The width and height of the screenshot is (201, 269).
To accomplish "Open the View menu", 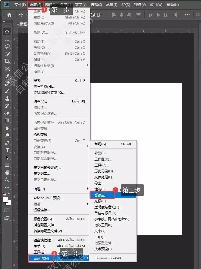I will point(140,5).
